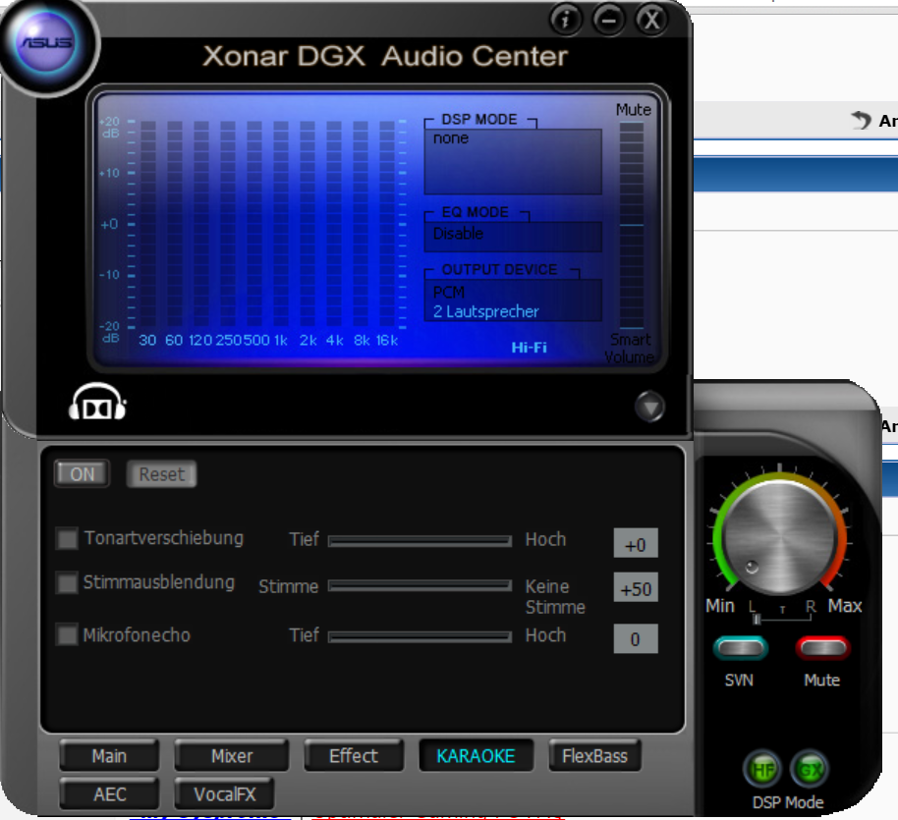The height and width of the screenshot is (820, 898).
Task: Enable the Tonartverschiebung checkbox
Action: point(67,538)
